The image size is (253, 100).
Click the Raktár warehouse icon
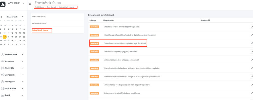point(2,95)
